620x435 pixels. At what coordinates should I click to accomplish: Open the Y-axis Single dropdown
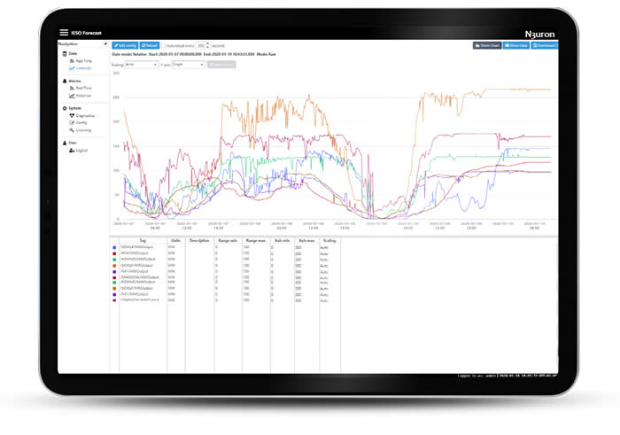pyautogui.click(x=189, y=65)
